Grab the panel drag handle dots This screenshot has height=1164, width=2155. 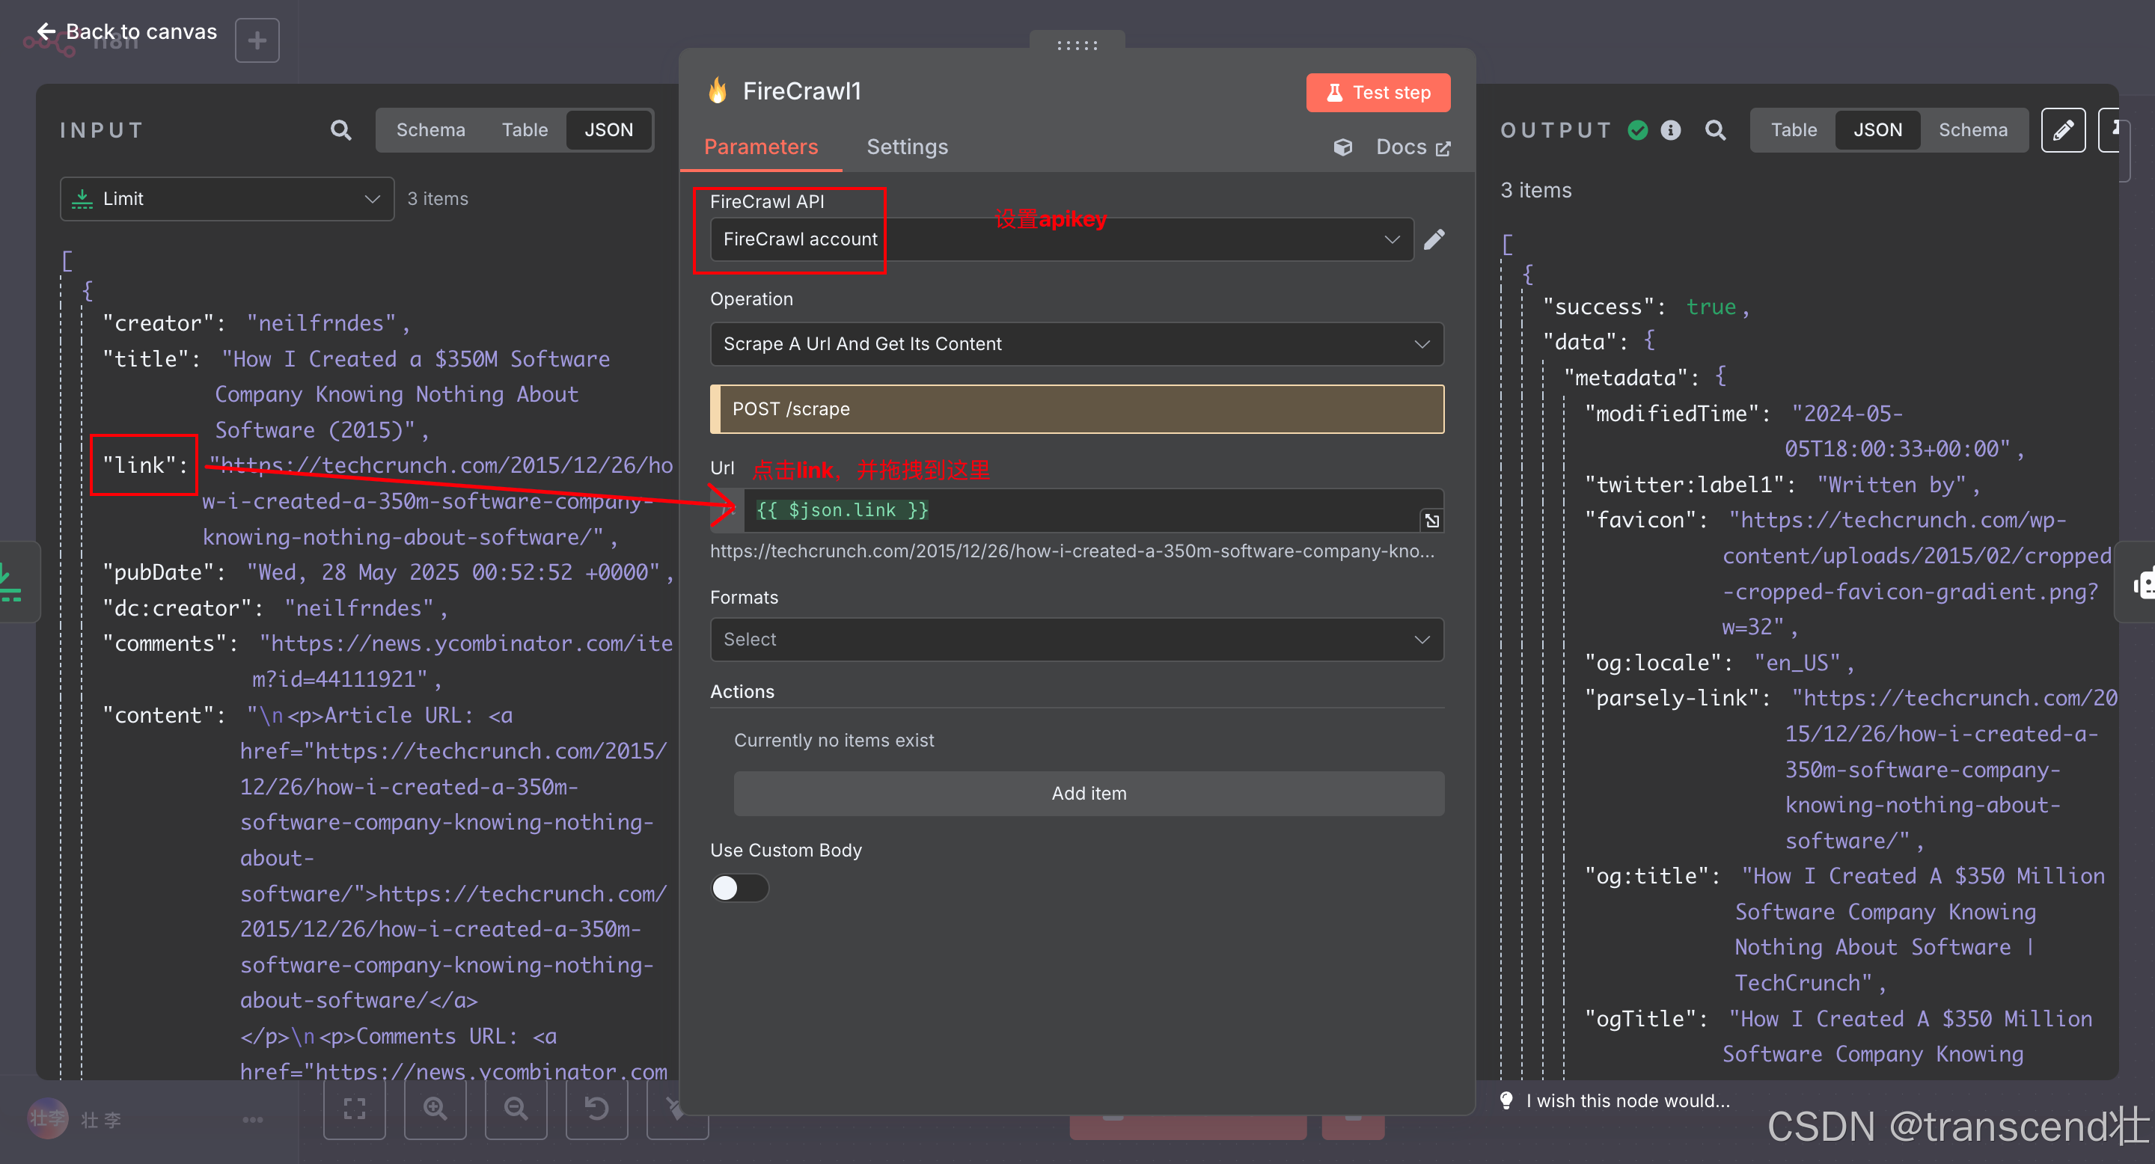click(x=1077, y=45)
